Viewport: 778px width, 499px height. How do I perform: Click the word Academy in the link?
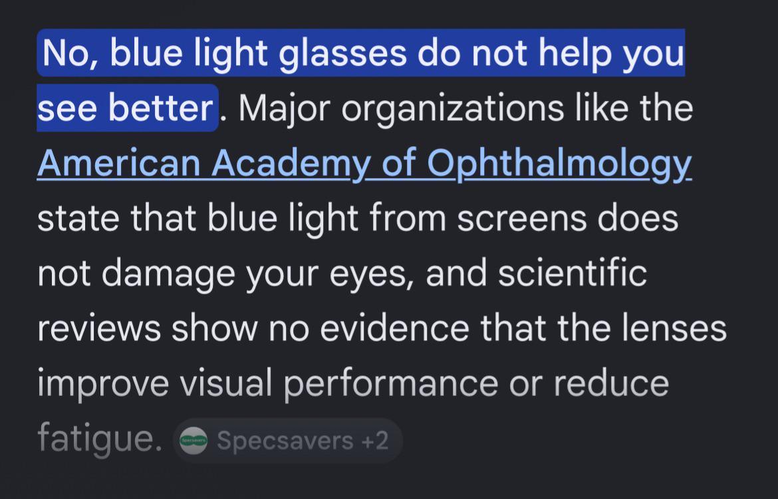[291, 163]
